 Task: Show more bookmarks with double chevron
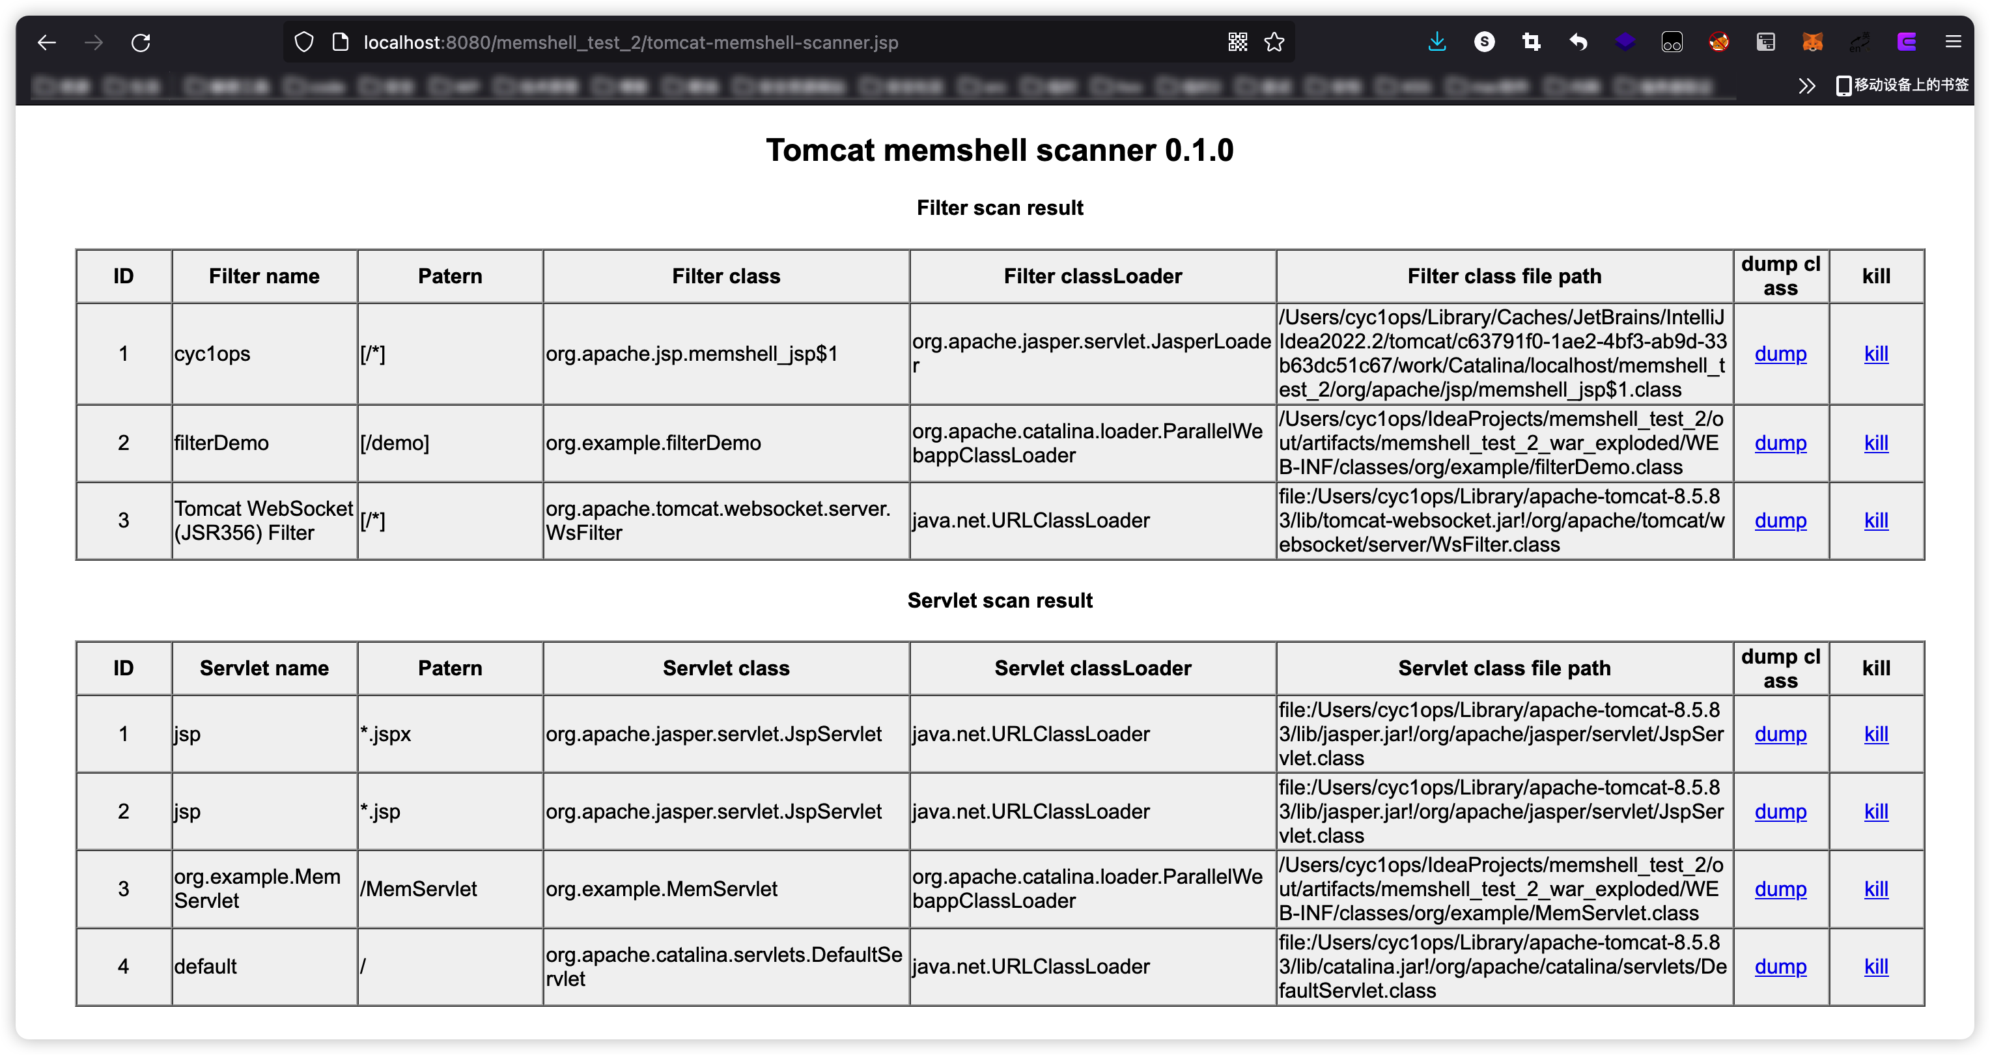1806,85
